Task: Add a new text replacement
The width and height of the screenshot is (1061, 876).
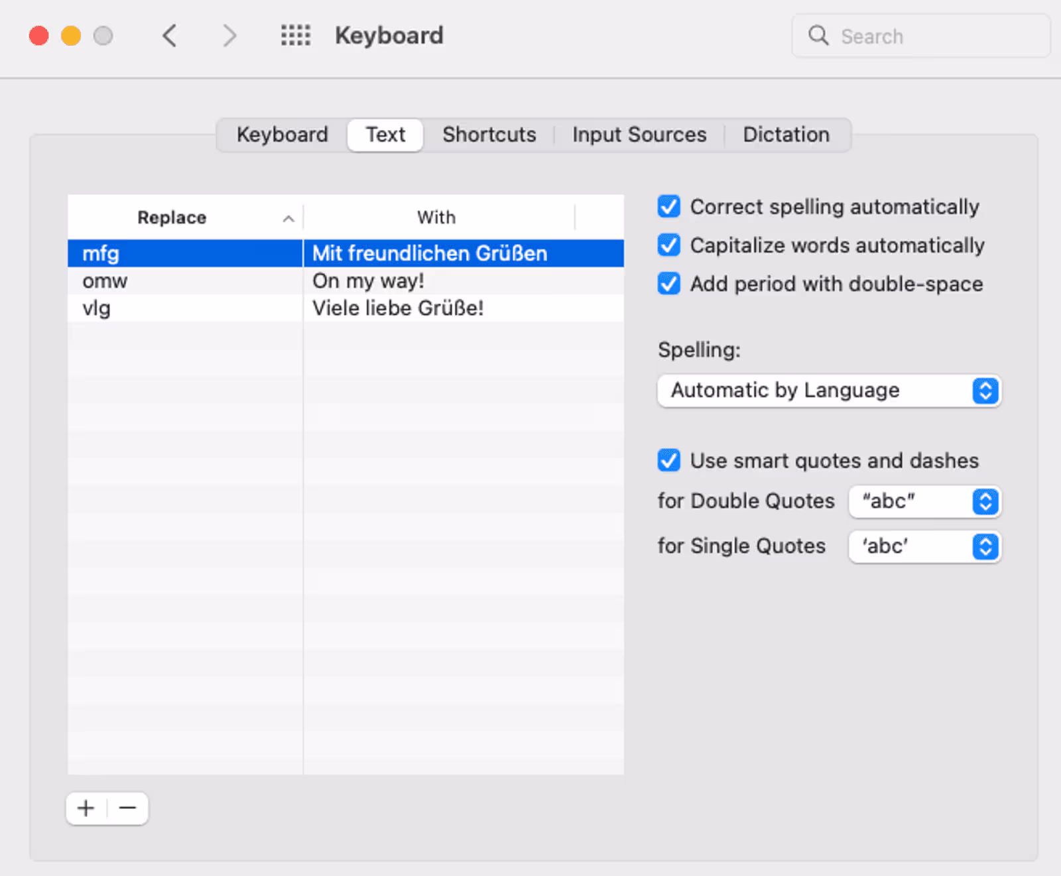Action: 86,808
